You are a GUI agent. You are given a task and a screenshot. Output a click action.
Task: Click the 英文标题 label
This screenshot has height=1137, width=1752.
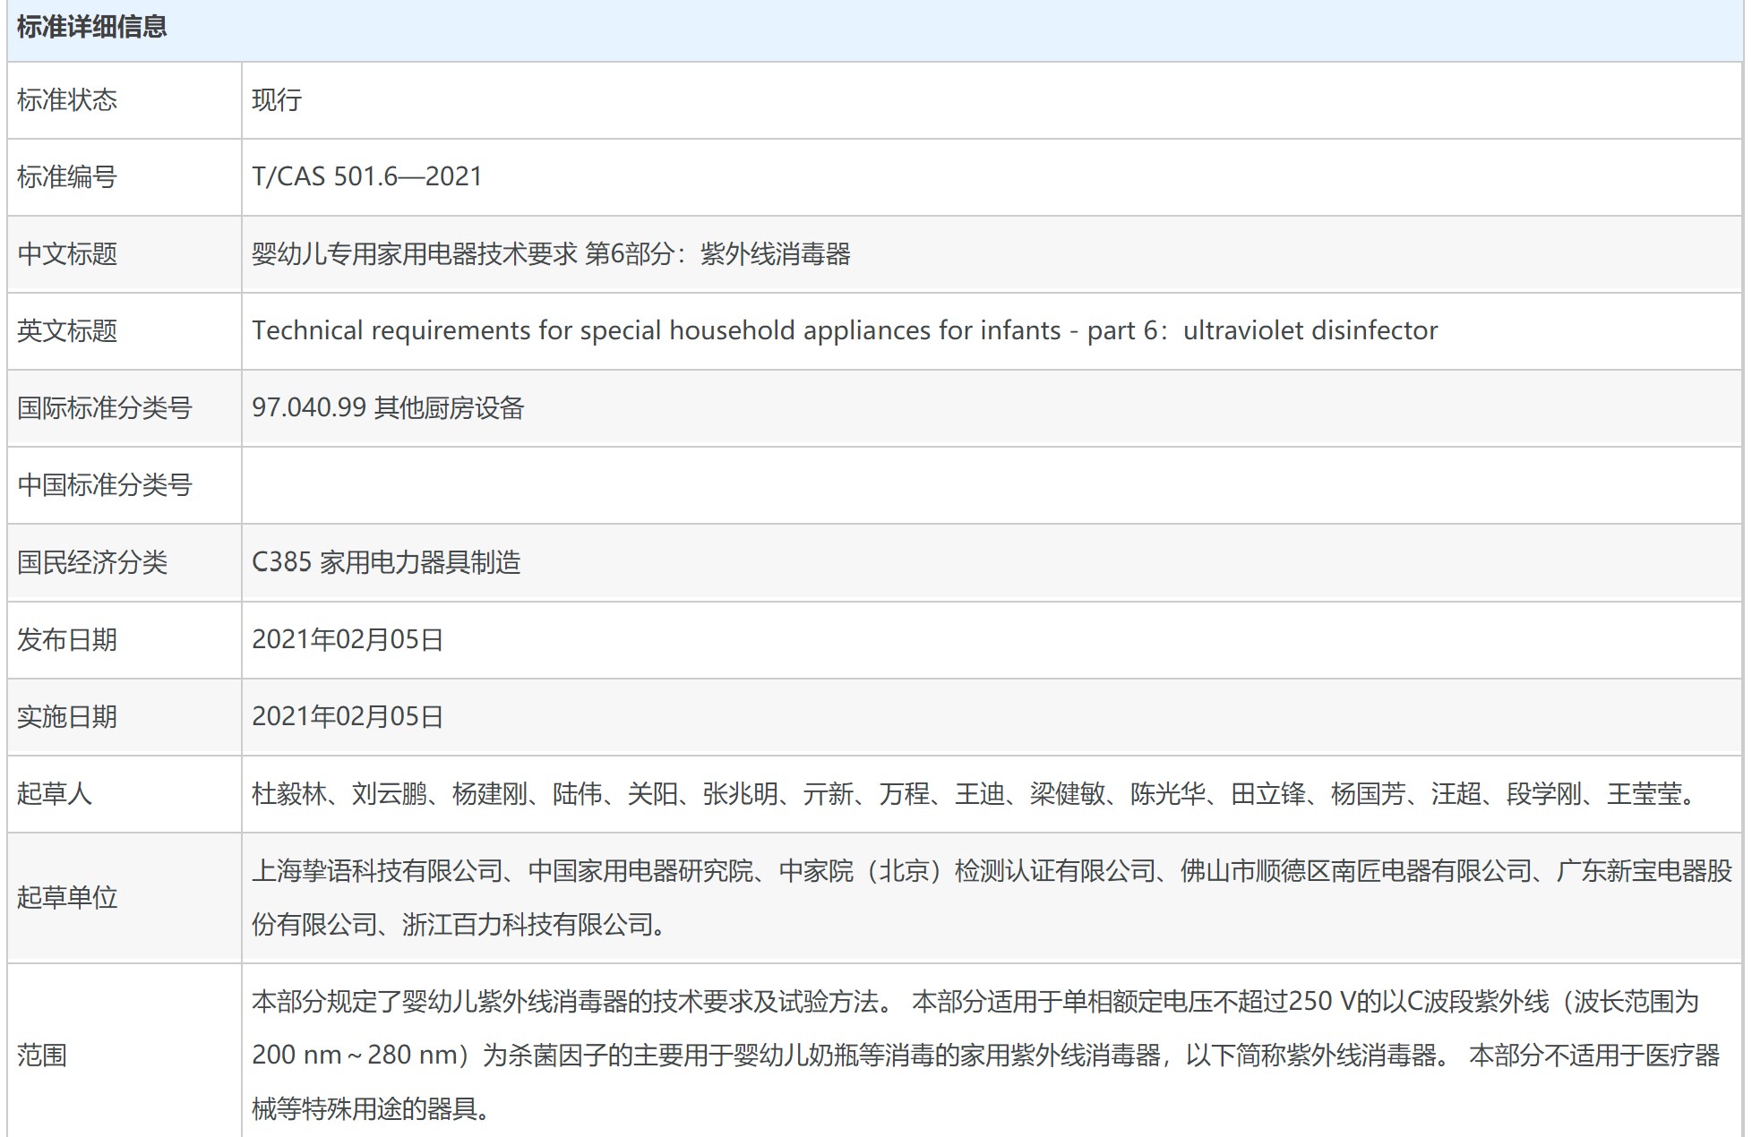click(67, 331)
